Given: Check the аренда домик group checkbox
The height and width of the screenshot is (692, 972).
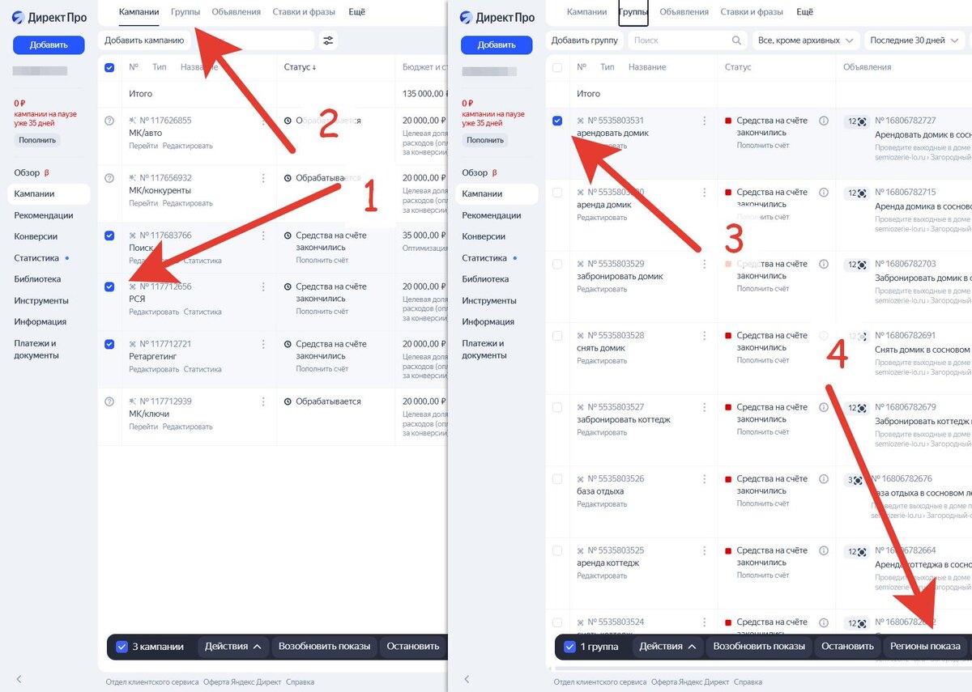Looking at the screenshot, I should click(x=557, y=193).
